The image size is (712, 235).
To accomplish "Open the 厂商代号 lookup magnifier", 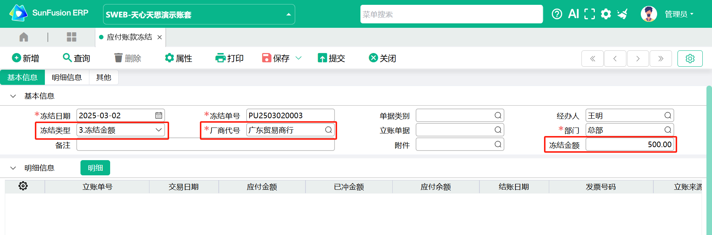I will click(329, 130).
